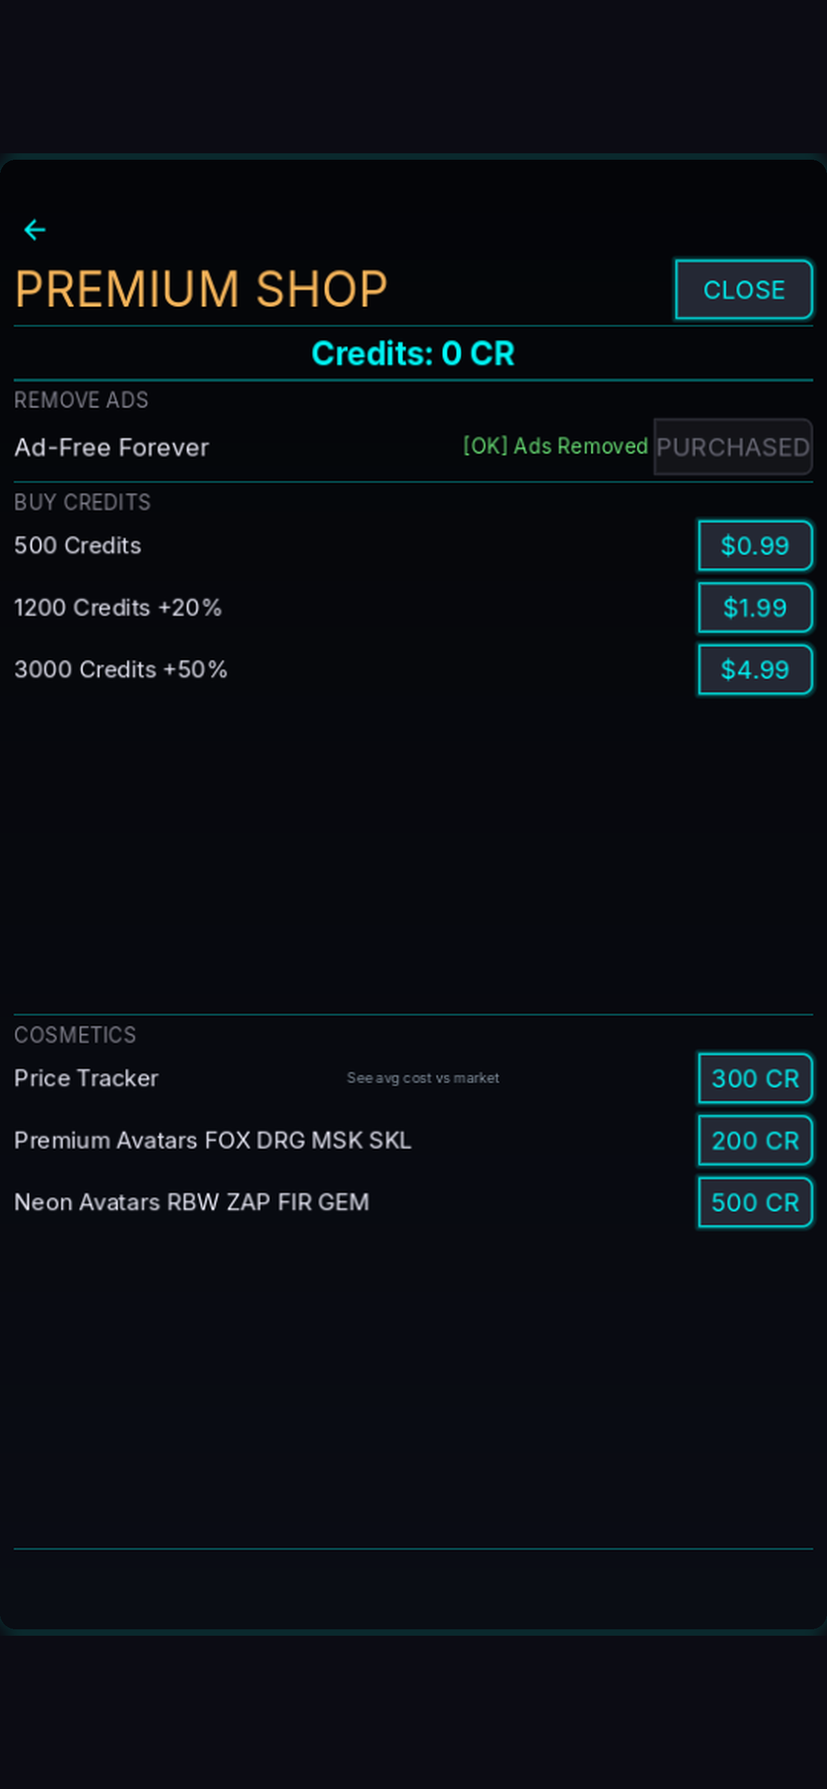Viewport: 827px width, 1789px height.
Task: Select the 1200 Credits +20% label
Action: pyautogui.click(x=118, y=608)
